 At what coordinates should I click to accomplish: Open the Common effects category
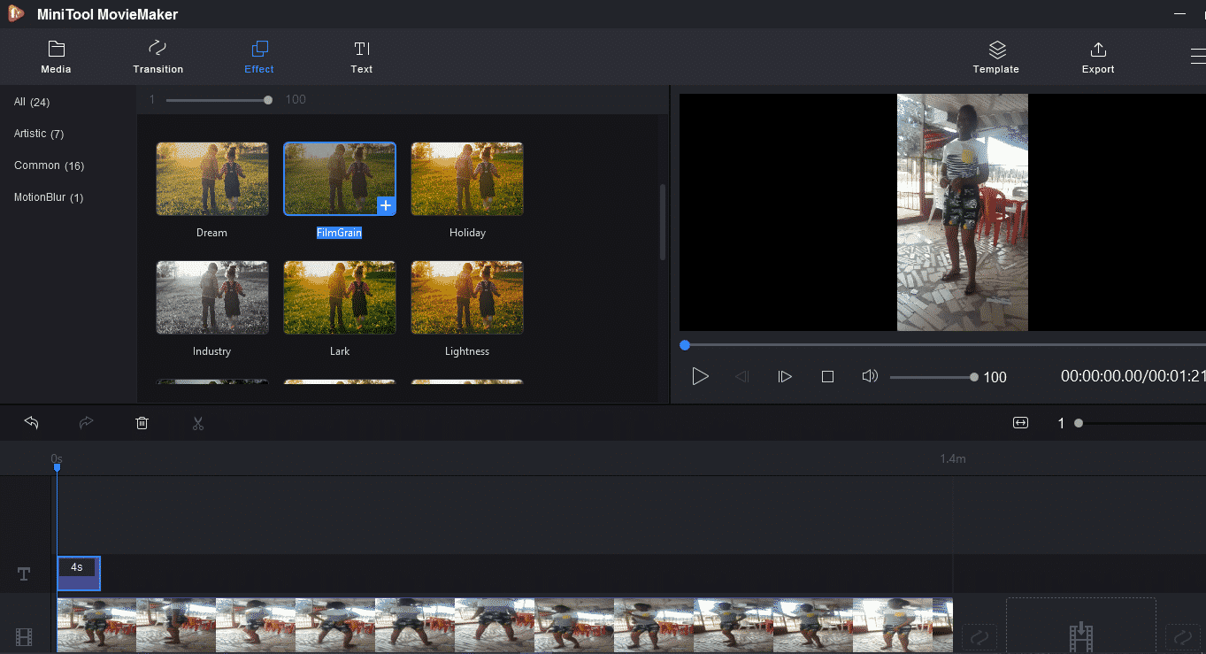coord(49,165)
